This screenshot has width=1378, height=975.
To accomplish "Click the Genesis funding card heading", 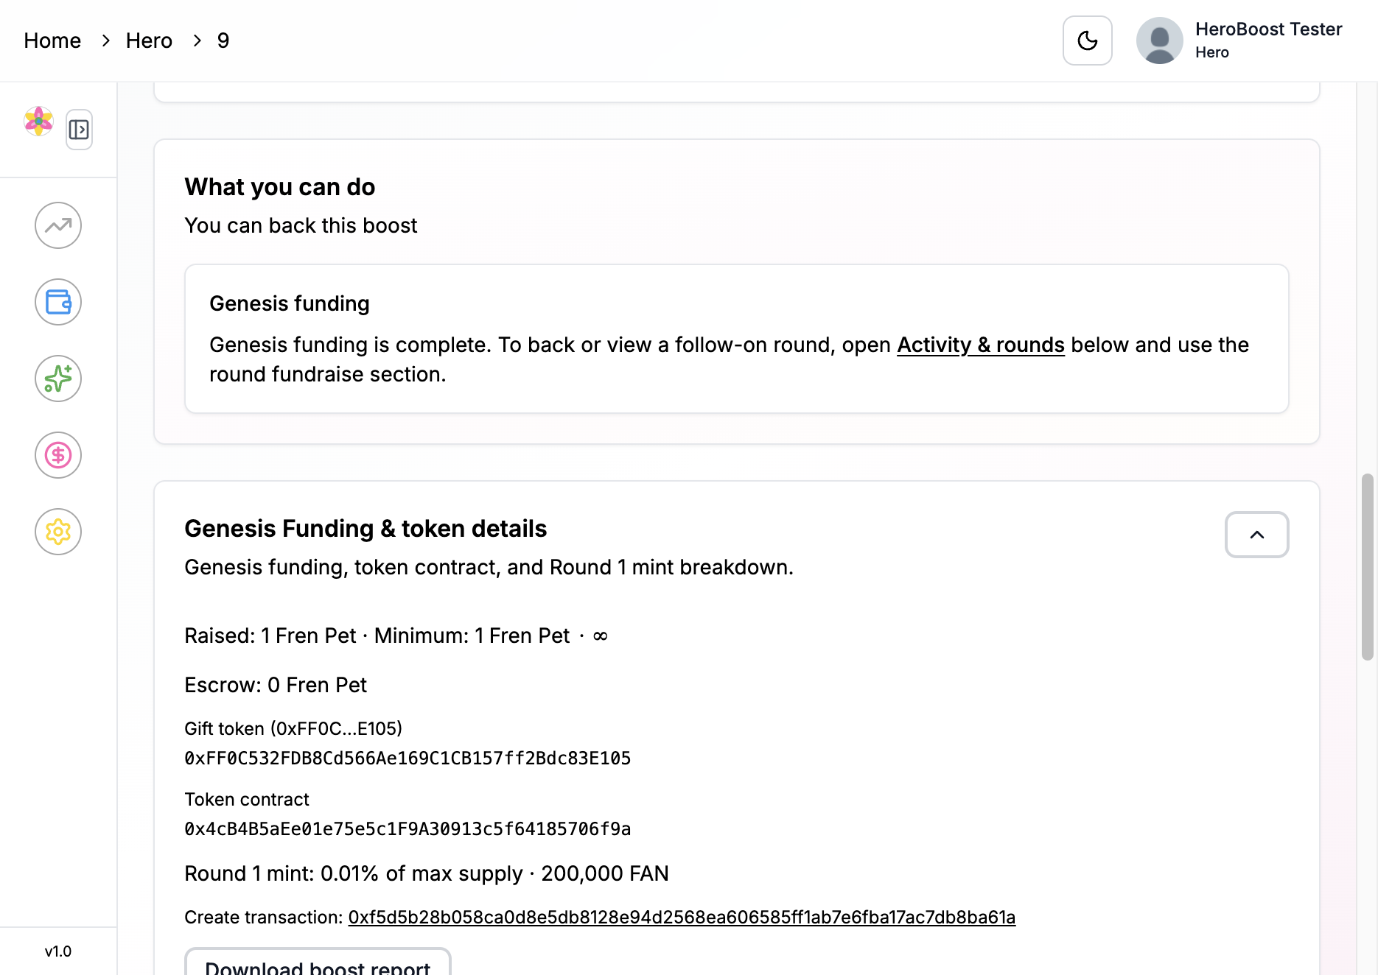I will point(290,303).
